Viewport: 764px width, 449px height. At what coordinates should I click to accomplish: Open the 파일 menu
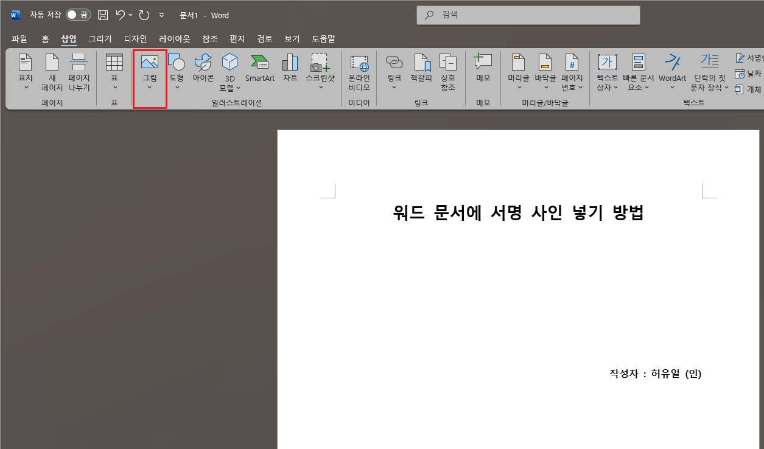(19, 38)
